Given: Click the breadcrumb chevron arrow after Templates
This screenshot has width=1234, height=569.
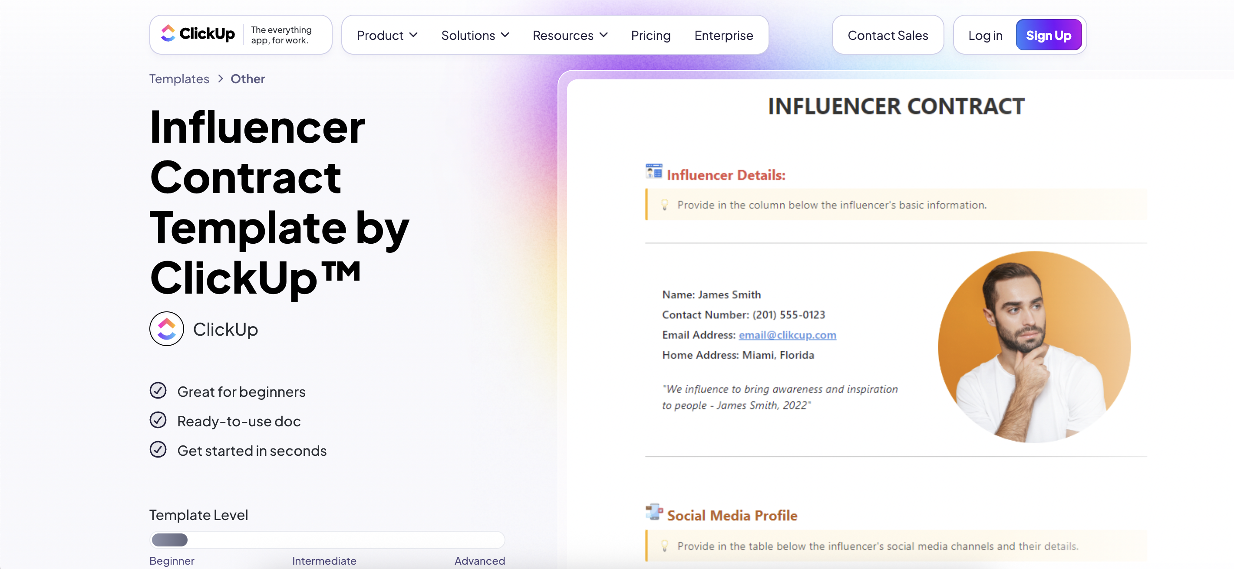Looking at the screenshot, I should click(x=221, y=78).
